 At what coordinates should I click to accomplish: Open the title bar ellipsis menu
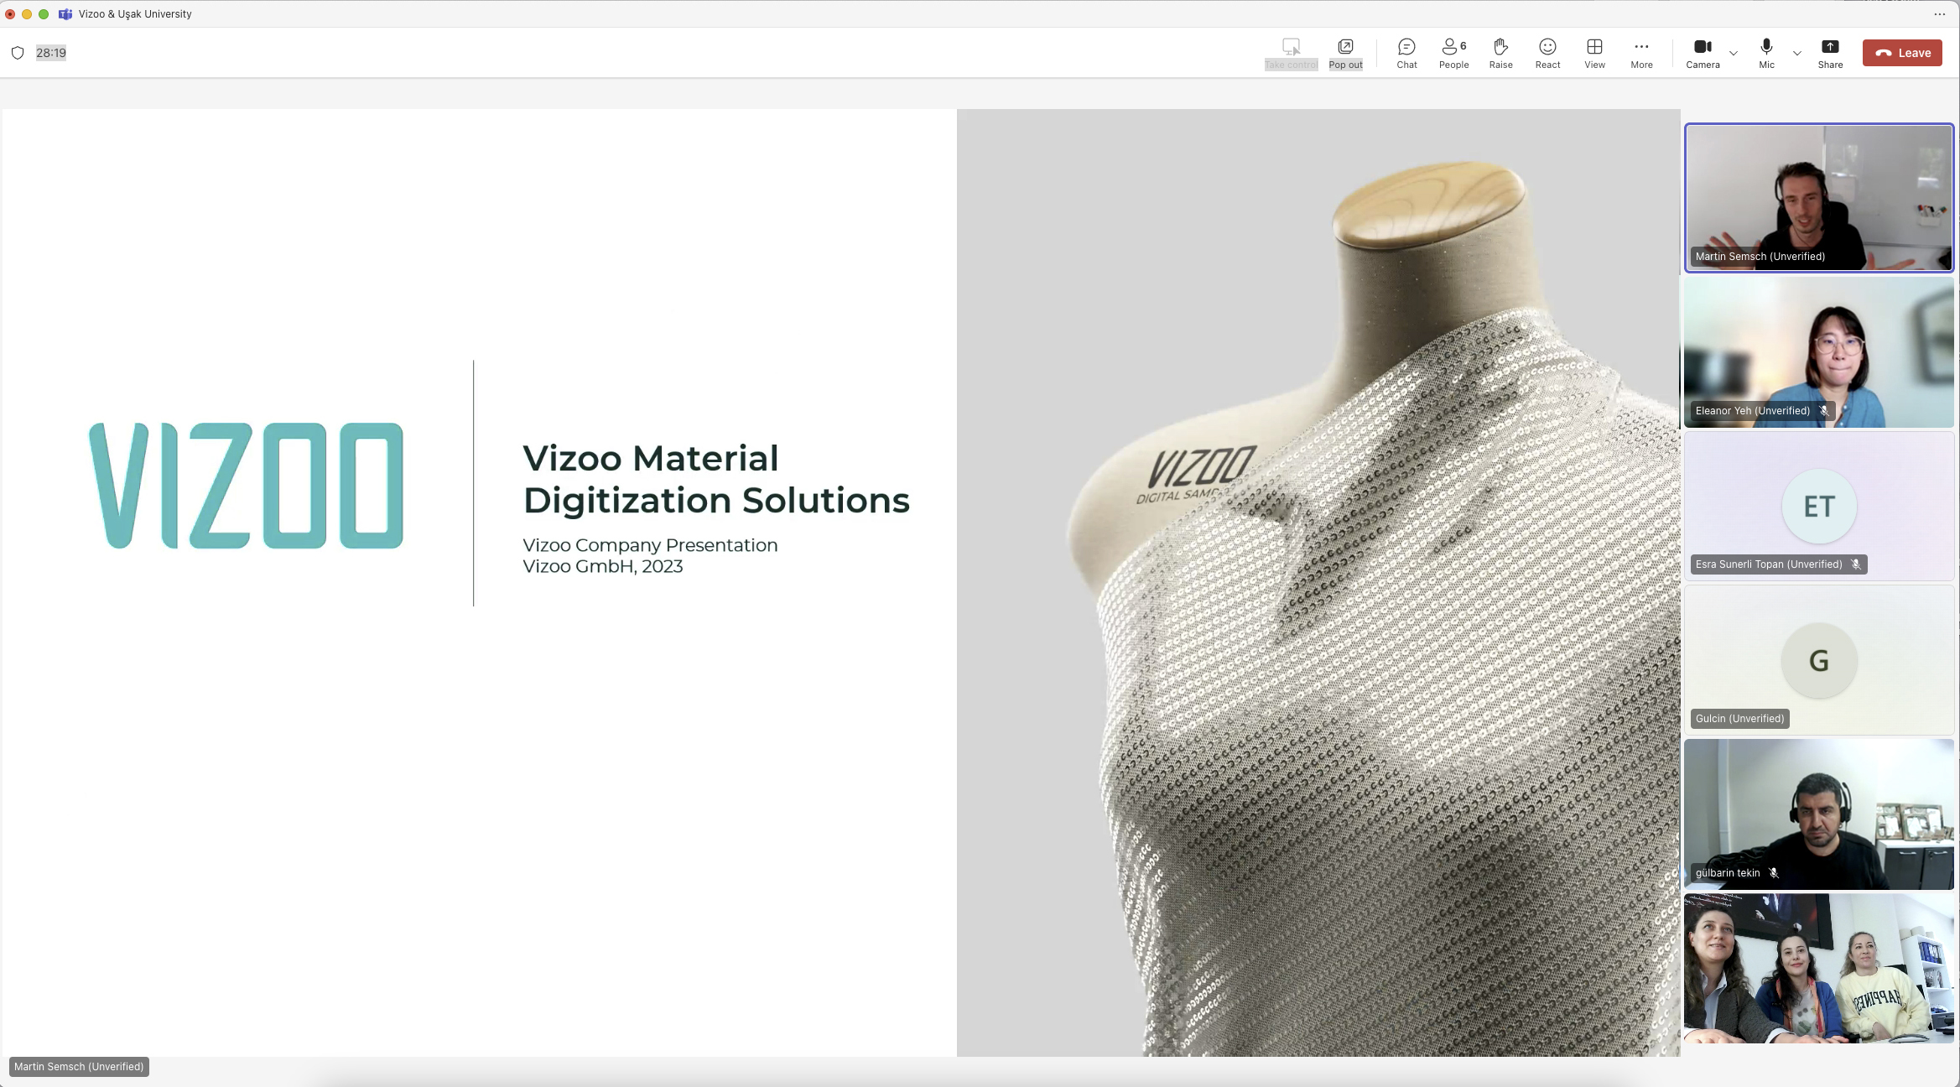pos(1939,14)
